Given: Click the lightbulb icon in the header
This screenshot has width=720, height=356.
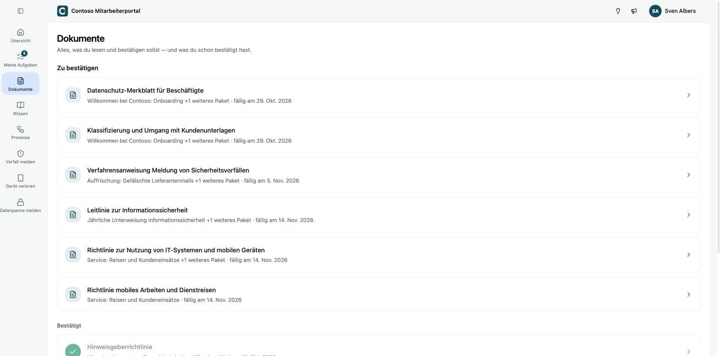Looking at the screenshot, I should [x=618, y=11].
